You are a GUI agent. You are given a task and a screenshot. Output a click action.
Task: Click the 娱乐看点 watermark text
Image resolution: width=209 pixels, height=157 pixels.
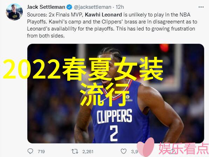point(183,148)
